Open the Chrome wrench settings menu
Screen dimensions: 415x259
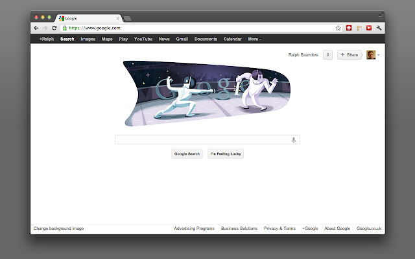379,28
